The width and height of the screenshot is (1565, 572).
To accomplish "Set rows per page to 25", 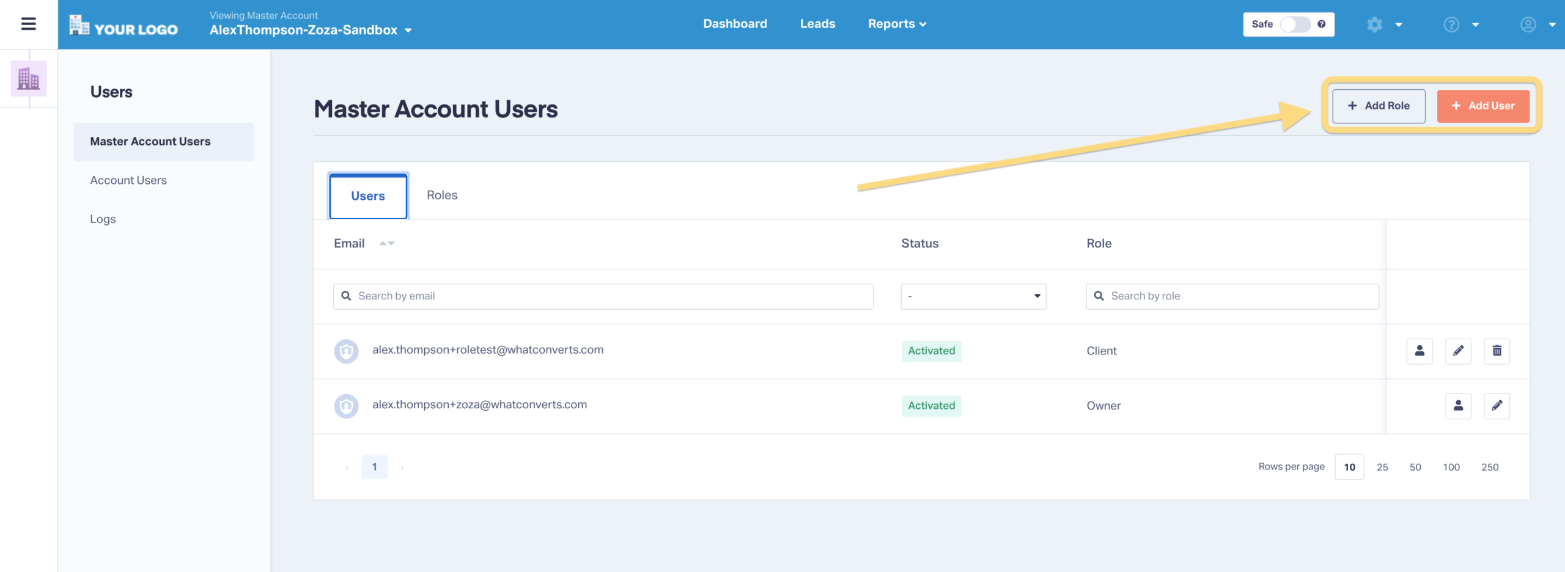I will coord(1382,467).
